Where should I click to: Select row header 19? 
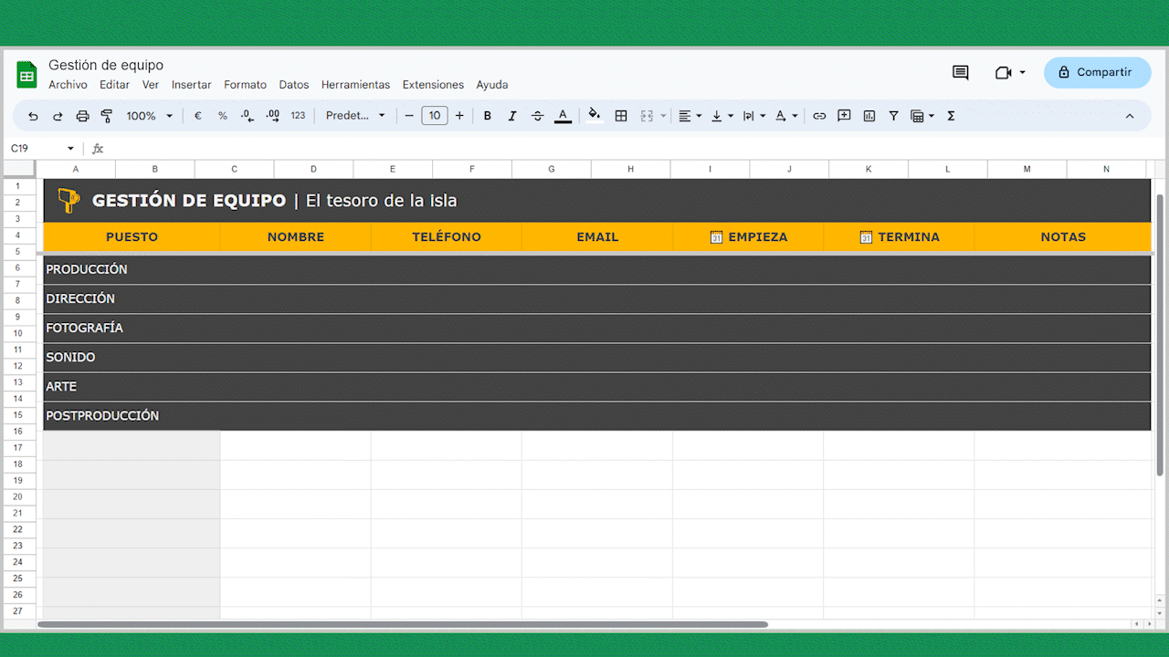(17, 480)
